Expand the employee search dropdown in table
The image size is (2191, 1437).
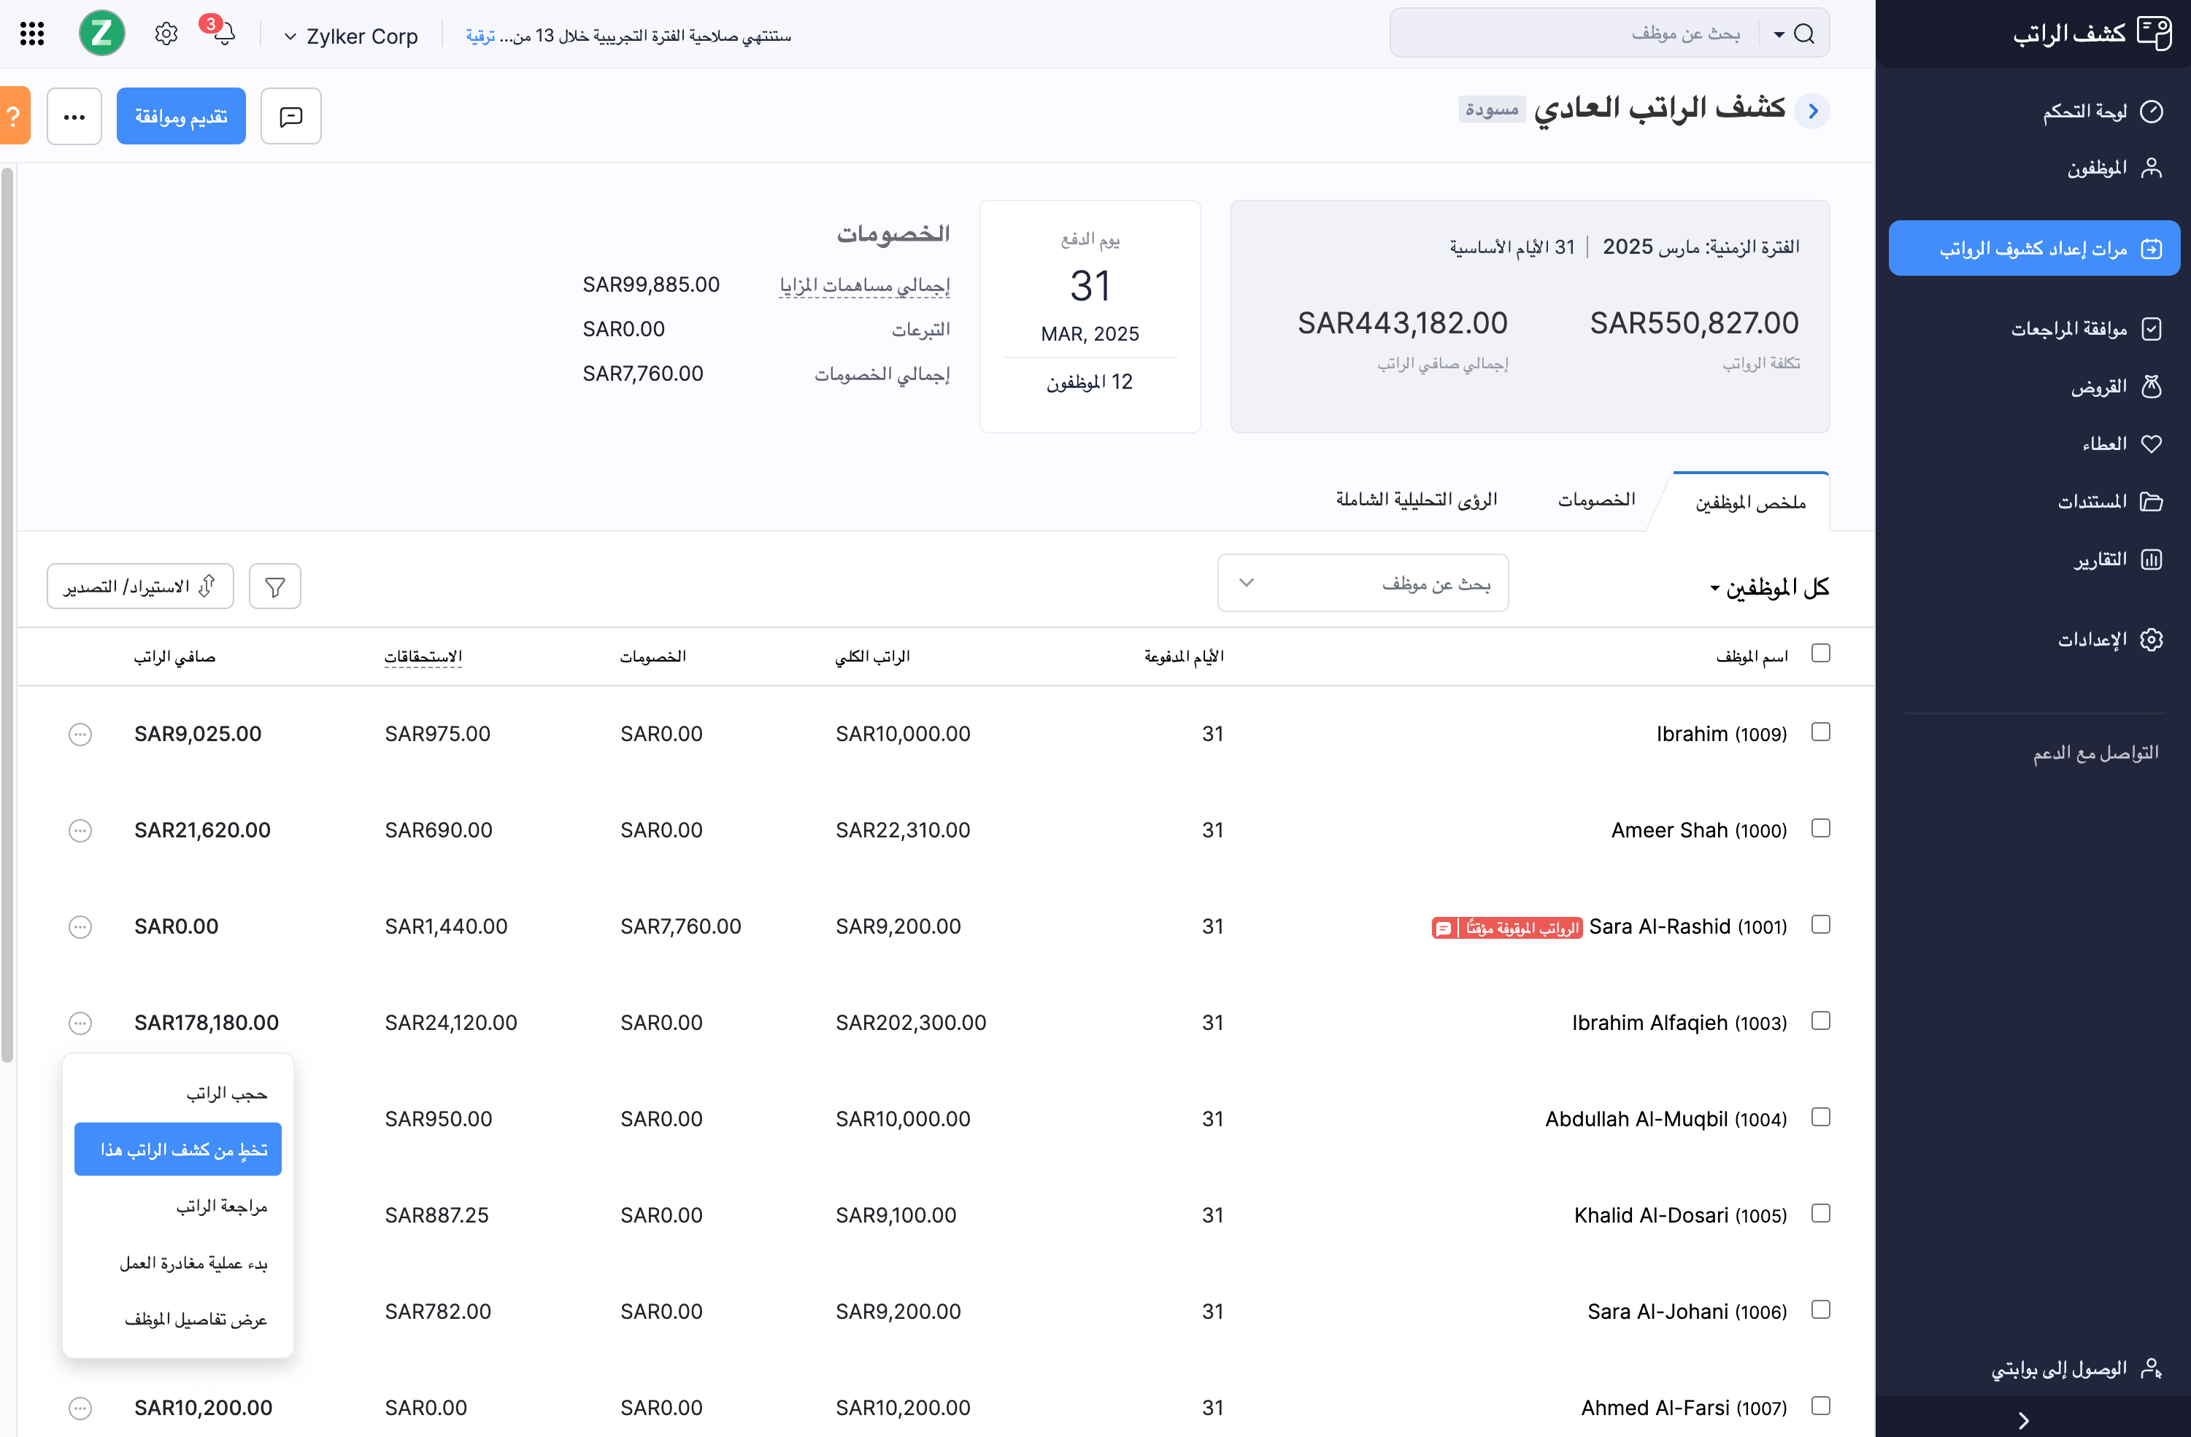coord(1247,584)
